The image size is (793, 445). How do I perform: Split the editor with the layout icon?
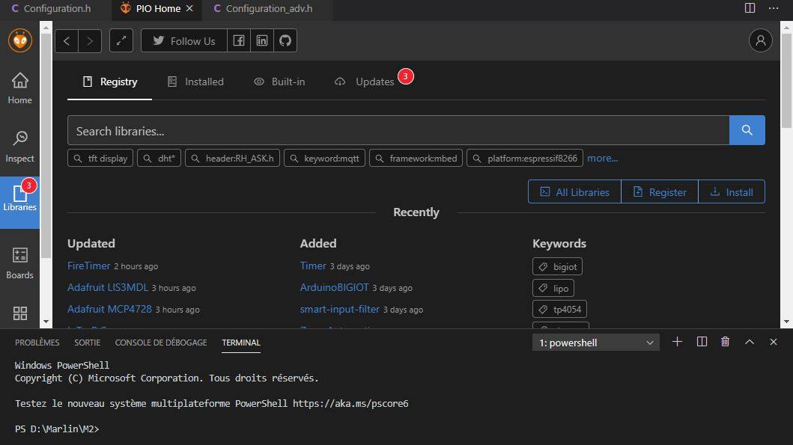coord(750,8)
